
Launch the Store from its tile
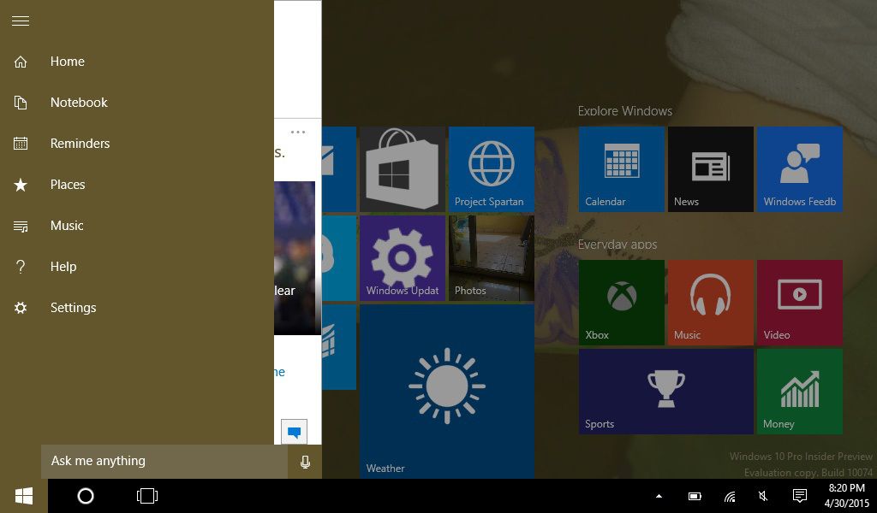(x=402, y=168)
